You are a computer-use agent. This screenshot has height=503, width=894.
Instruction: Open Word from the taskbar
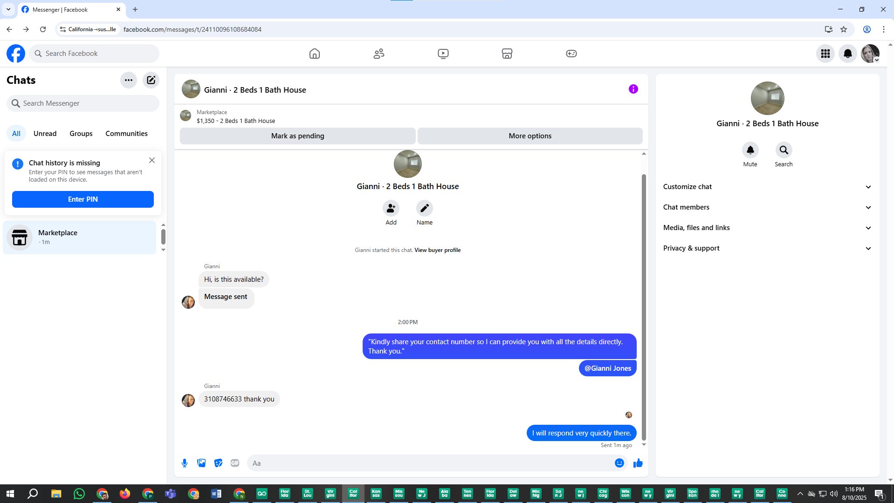click(x=216, y=494)
